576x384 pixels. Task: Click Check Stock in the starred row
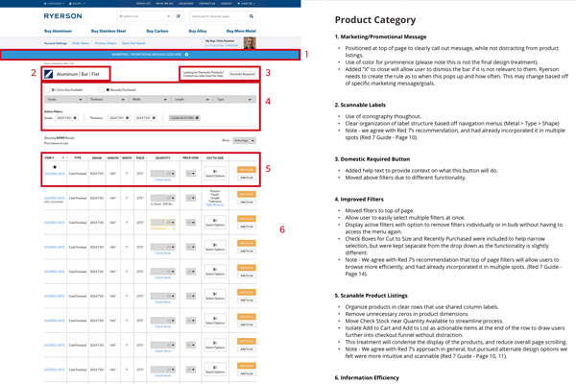pyautogui.click(x=163, y=180)
